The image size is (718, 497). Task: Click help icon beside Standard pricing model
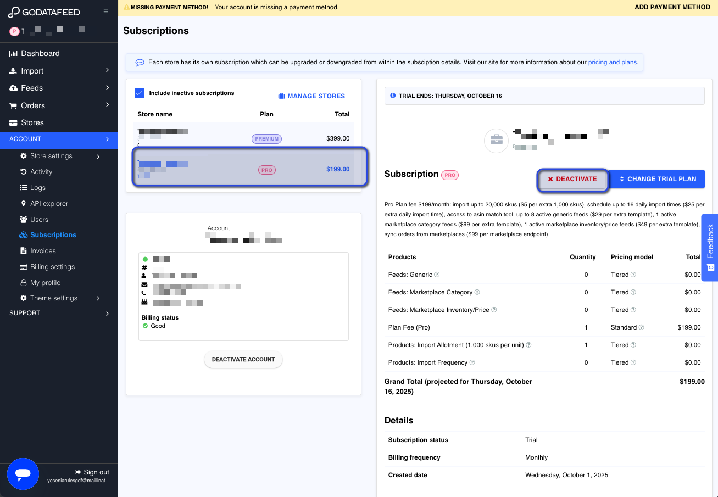pos(641,327)
